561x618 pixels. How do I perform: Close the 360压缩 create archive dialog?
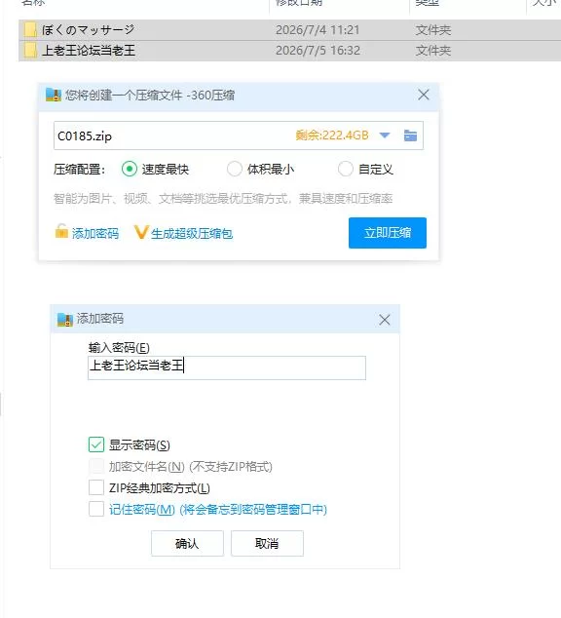424,95
